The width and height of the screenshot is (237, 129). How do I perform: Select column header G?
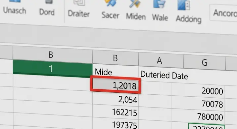205,62
